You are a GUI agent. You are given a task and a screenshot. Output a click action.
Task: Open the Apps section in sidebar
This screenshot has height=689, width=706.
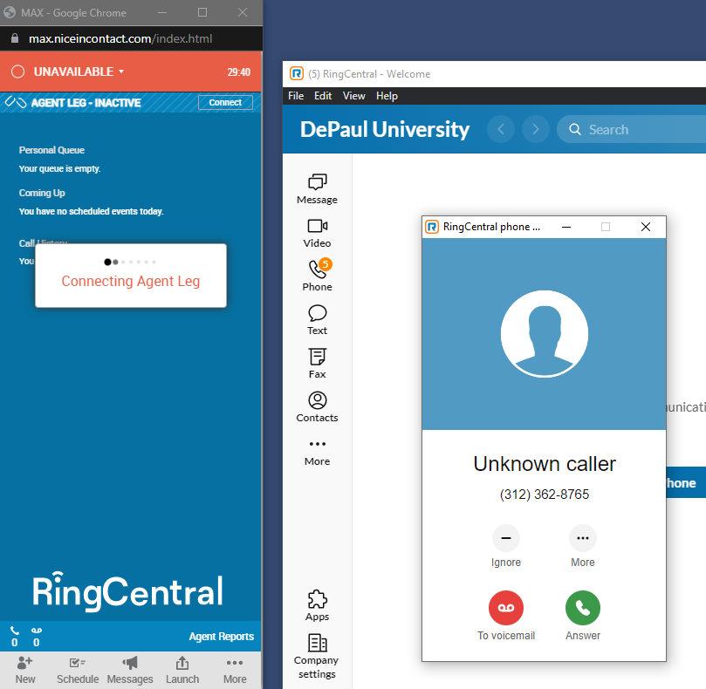(x=317, y=605)
